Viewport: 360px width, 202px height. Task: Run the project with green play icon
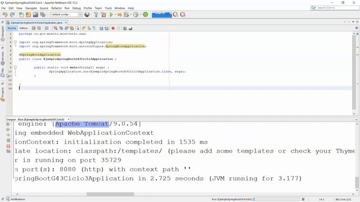click(111, 15)
